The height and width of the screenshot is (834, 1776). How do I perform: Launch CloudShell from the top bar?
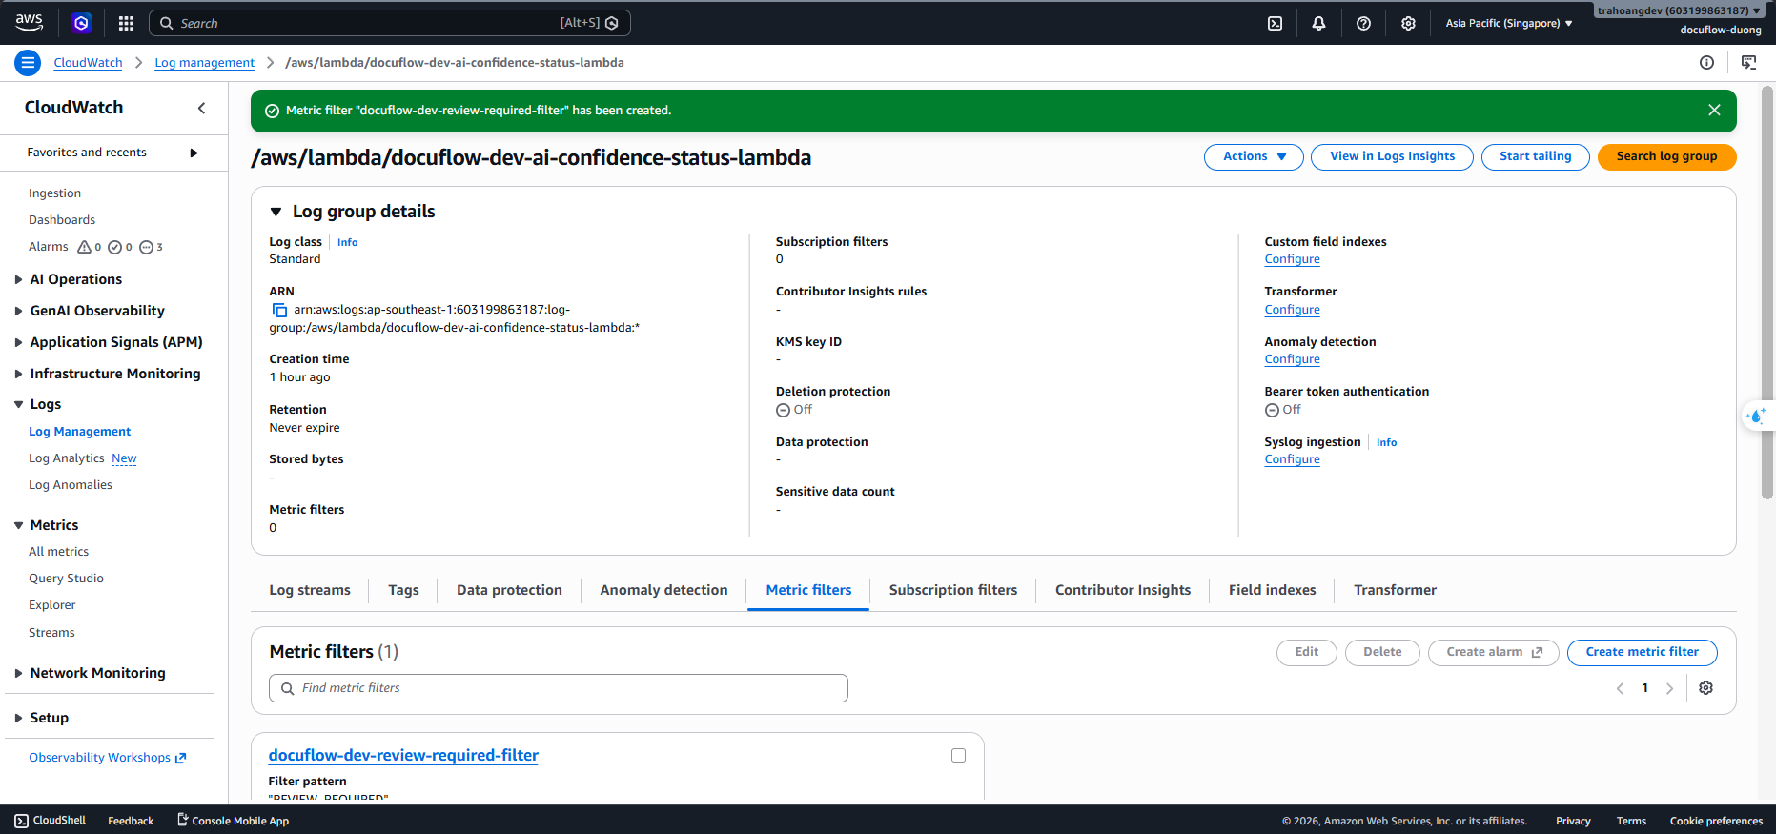pyautogui.click(x=1275, y=23)
